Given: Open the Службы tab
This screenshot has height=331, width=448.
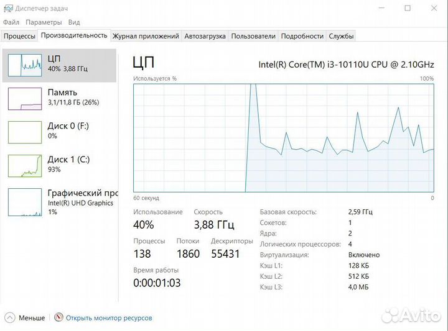Looking at the screenshot, I should [341, 36].
